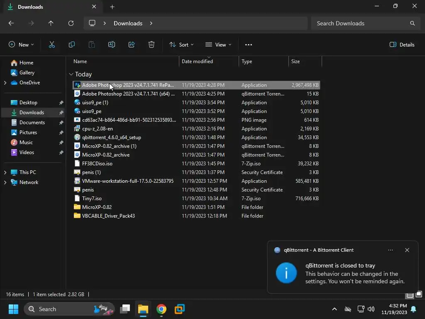The height and width of the screenshot is (319, 425).
Task: Select the Adobe Photoshop torrent file
Action: coord(196,94)
